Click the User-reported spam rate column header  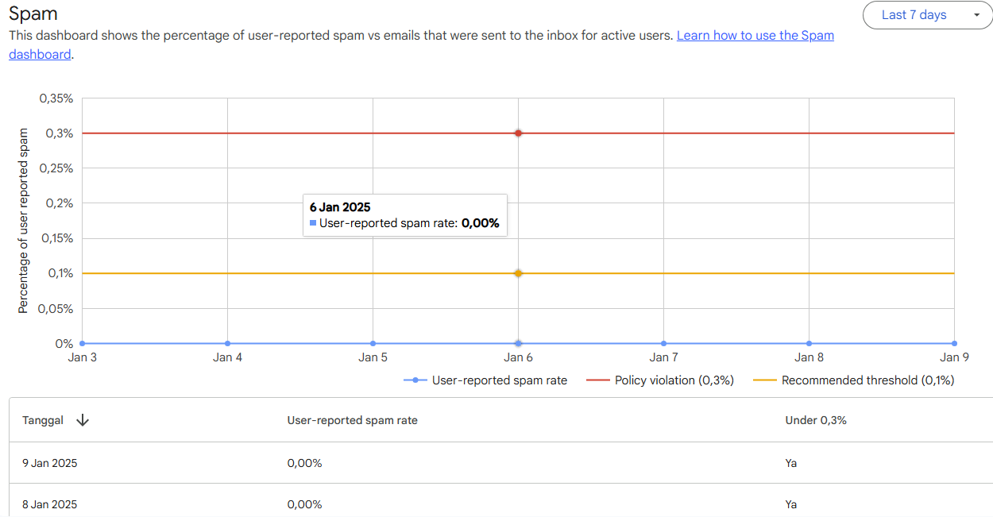point(352,420)
